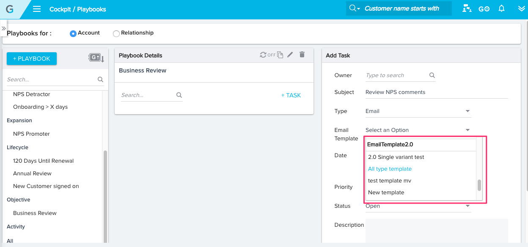Open the Business Review playbook in list
The height and width of the screenshot is (247, 528).
(x=35, y=213)
